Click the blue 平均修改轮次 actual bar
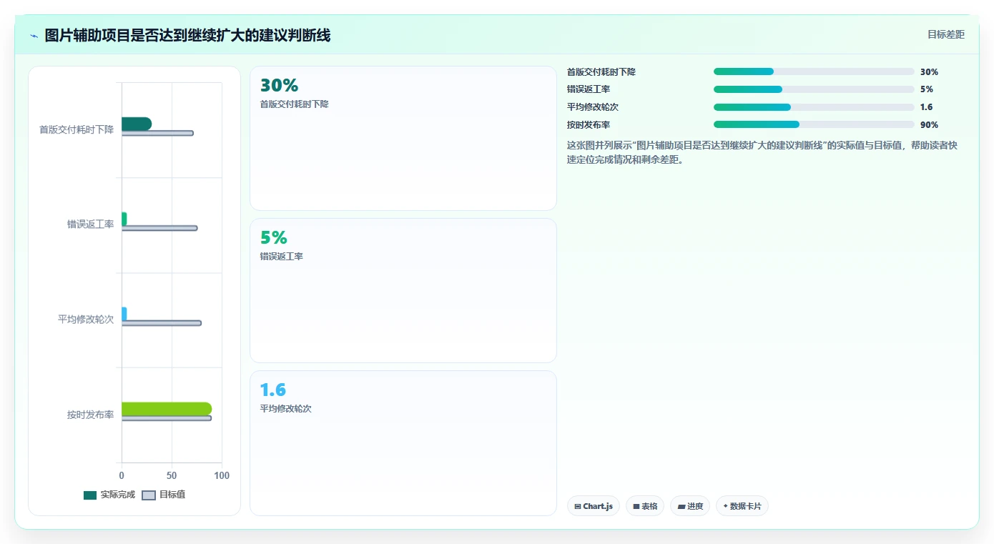Viewport: 994px width, 544px height. (124, 314)
